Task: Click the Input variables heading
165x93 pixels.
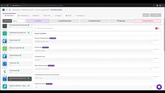Action: [x=40, y=33]
